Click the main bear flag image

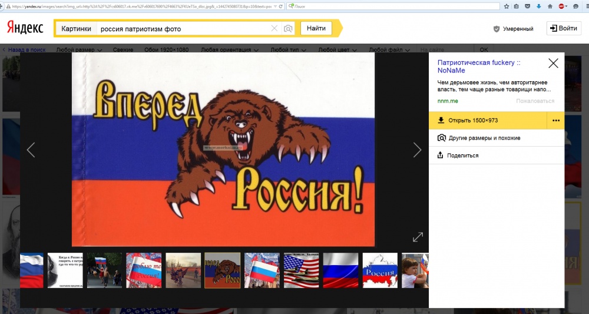[x=223, y=150]
